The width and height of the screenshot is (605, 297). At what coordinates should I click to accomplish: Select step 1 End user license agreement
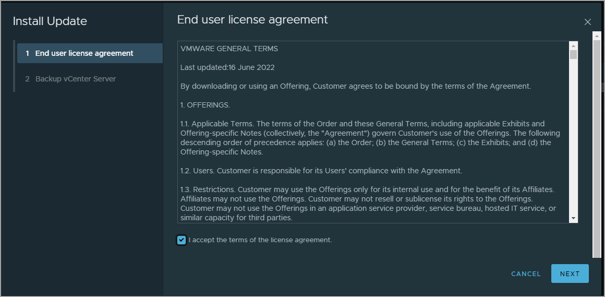point(90,53)
